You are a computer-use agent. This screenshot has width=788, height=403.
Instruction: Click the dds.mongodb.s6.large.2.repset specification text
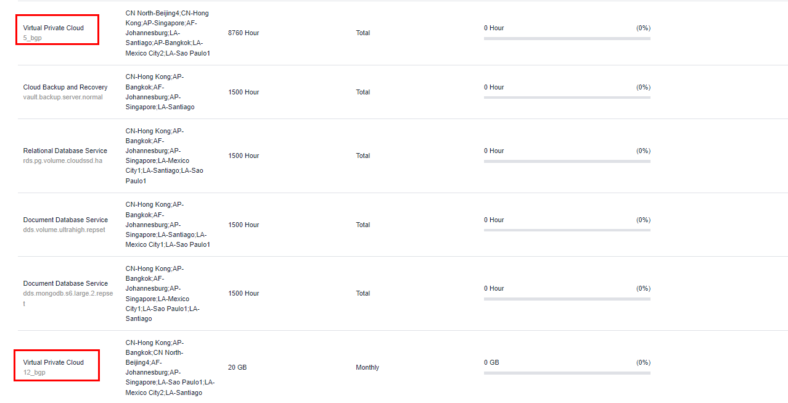[68, 294]
